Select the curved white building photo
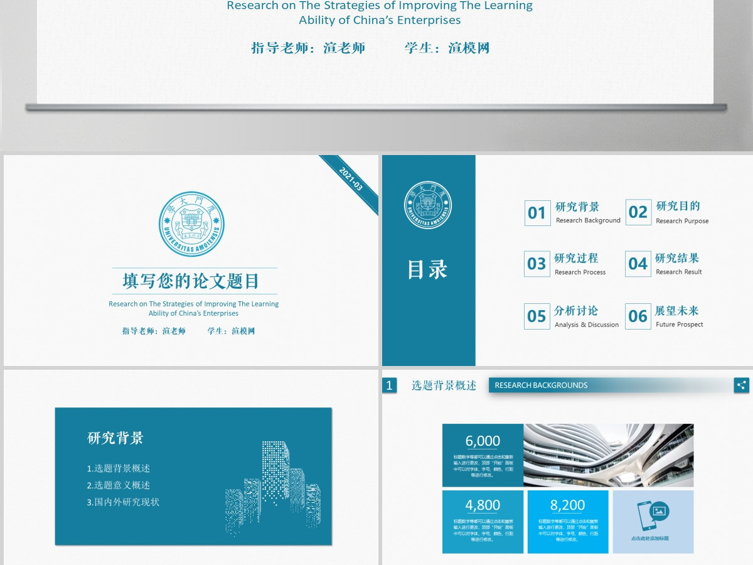Viewport: 753px width, 565px height. click(609, 455)
